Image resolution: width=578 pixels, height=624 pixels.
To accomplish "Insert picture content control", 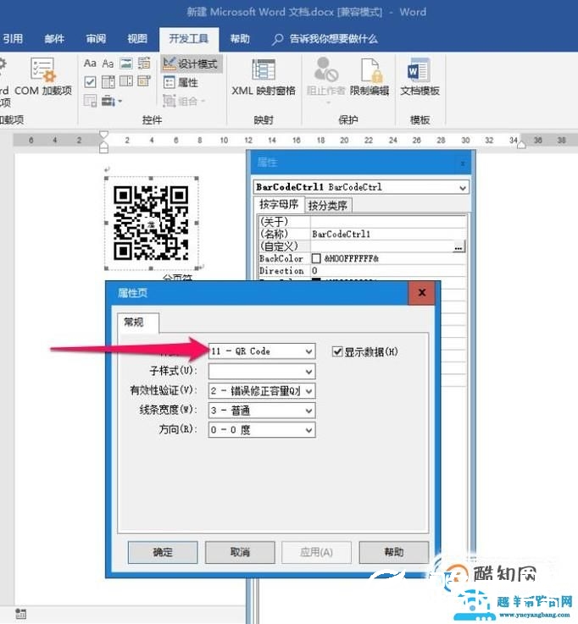I will click(x=126, y=64).
